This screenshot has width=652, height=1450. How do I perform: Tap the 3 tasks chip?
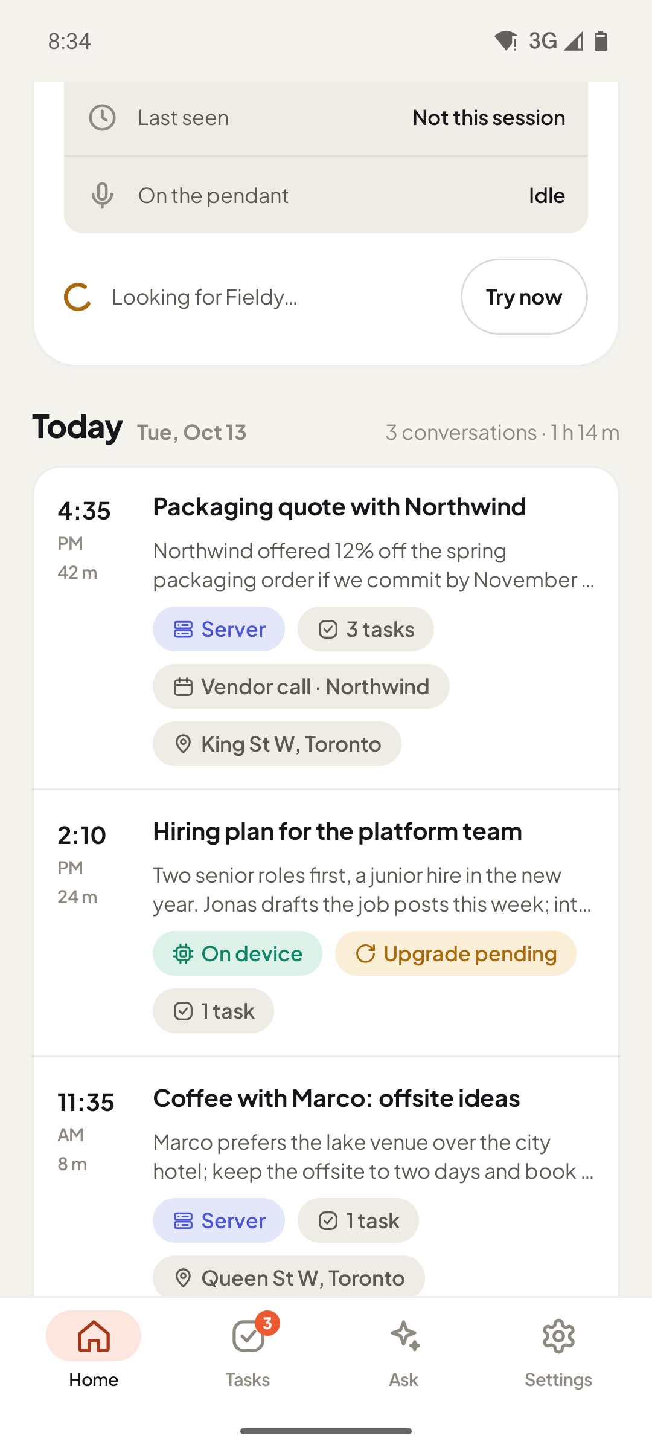click(x=365, y=629)
